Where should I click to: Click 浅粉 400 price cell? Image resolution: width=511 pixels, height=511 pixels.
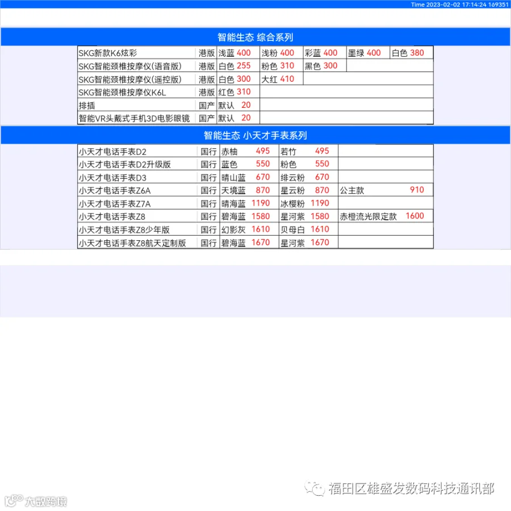click(282, 53)
